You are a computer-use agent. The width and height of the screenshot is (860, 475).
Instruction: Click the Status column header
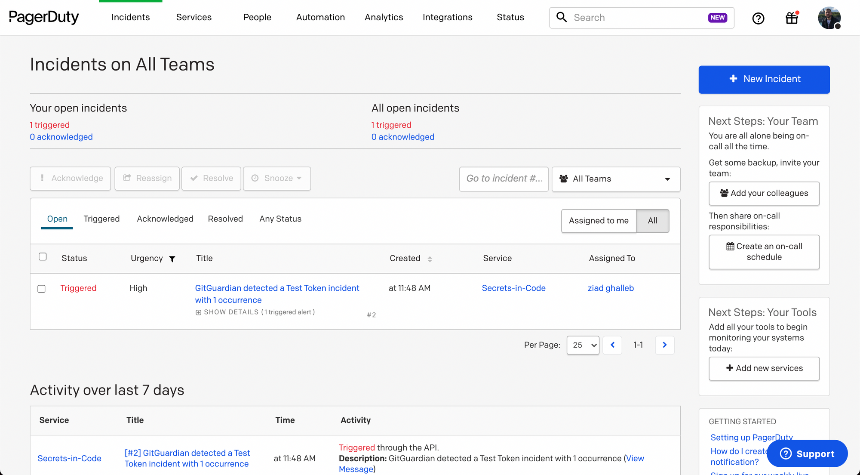point(74,259)
